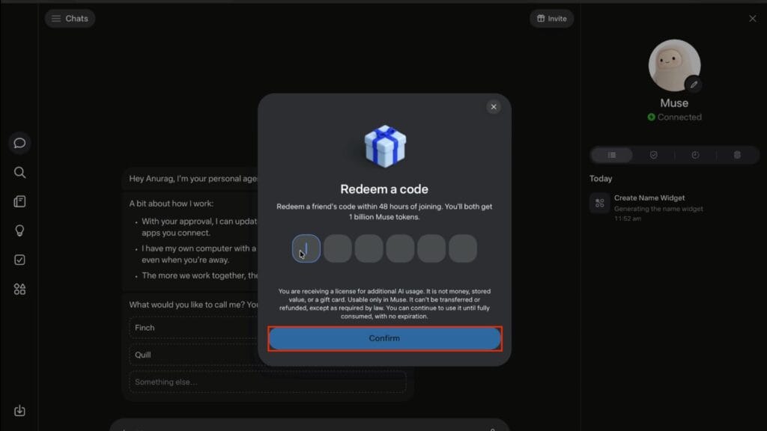Click the Today heading
The width and height of the screenshot is (767, 431).
pos(601,179)
